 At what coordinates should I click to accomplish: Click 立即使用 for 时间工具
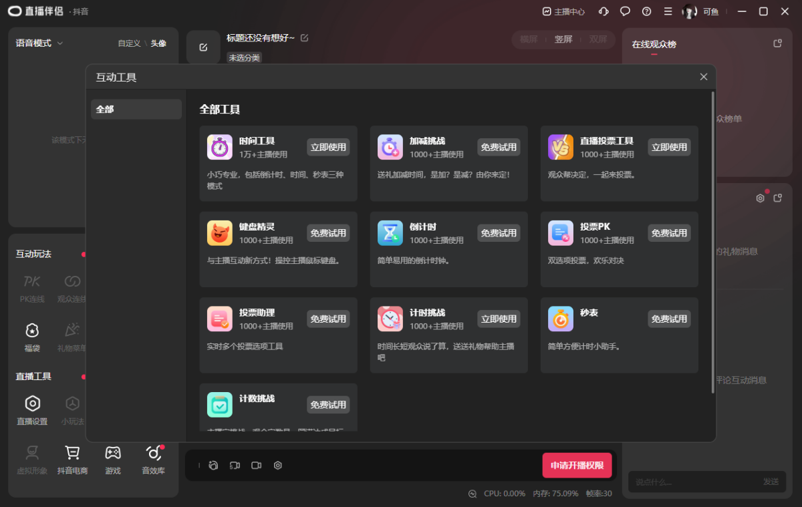coord(328,147)
